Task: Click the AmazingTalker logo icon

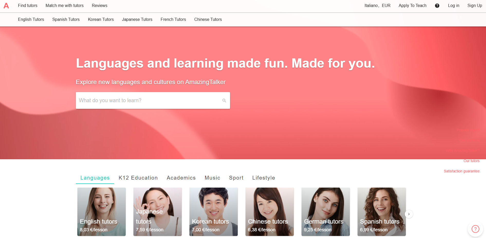Action: tap(6, 6)
